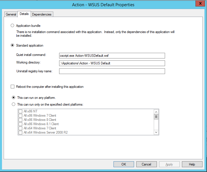Select the Details tab
This screenshot has width=207, height=172.
pyautogui.click(x=24, y=14)
